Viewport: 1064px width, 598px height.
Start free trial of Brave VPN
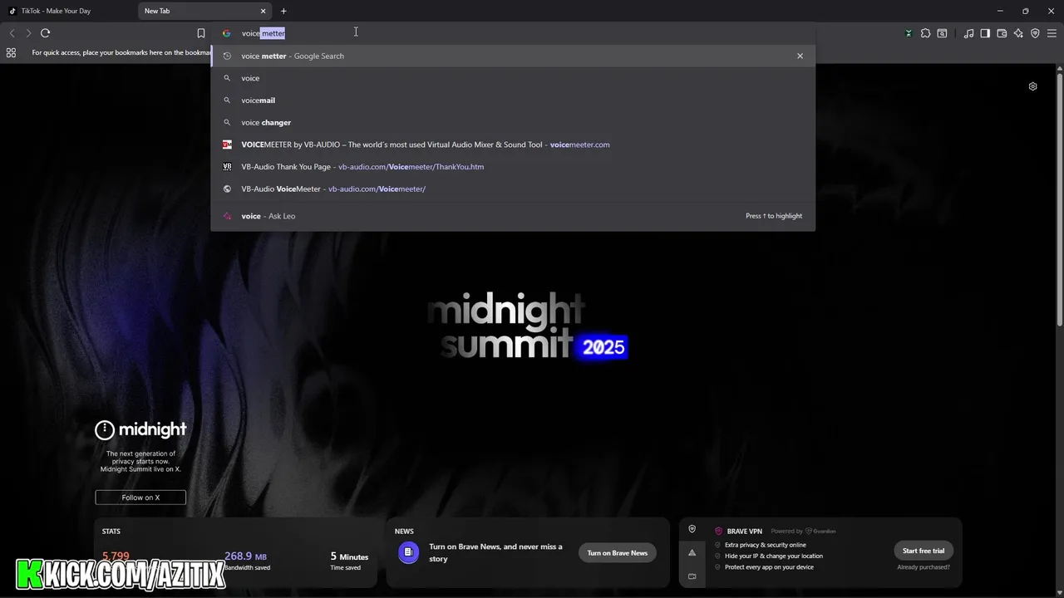(x=923, y=551)
